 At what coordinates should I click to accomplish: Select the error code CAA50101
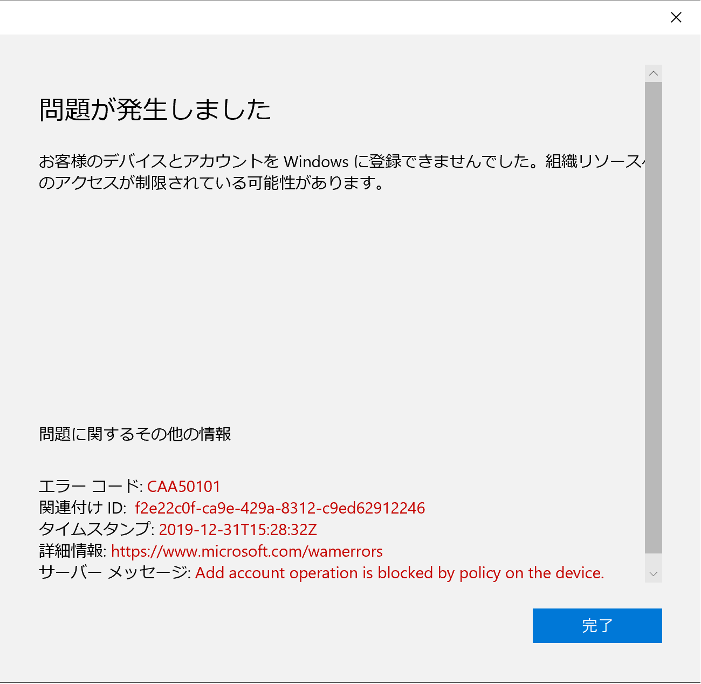coord(184,487)
